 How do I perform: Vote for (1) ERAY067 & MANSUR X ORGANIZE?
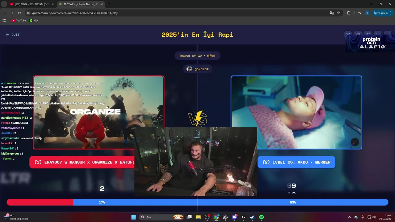point(82,162)
